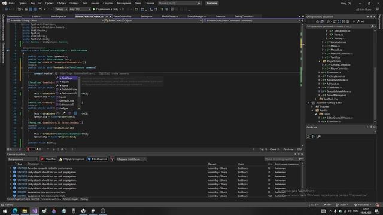
Task: Click the magnifier icon in top search box
Action: point(199,3)
